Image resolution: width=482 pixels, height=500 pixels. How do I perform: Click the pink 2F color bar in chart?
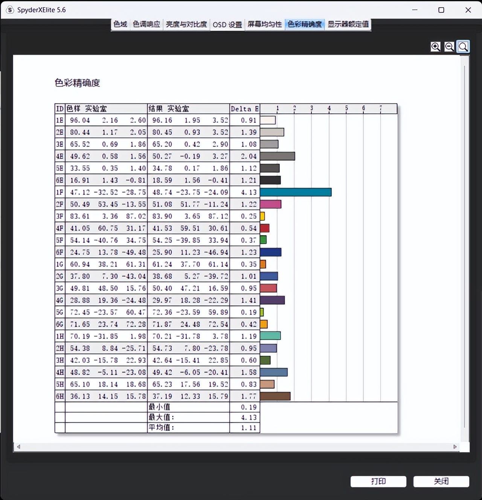click(x=270, y=204)
